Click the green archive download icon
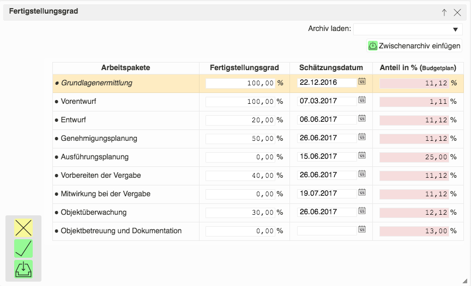Image resolution: width=471 pixels, height=286 pixels. pos(23,269)
